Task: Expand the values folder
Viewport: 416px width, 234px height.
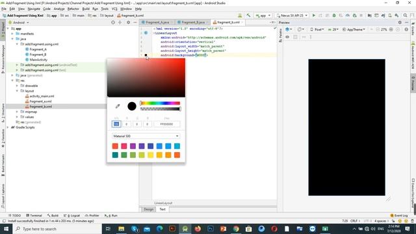Action: [x=17, y=117]
